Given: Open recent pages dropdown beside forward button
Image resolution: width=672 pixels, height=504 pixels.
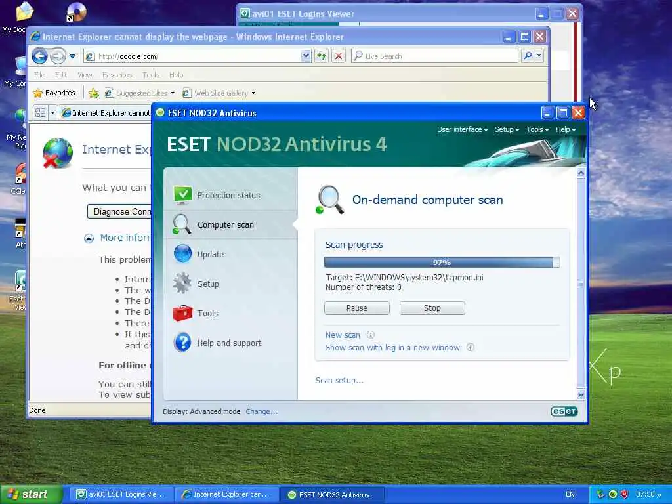Looking at the screenshot, I should [x=72, y=56].
